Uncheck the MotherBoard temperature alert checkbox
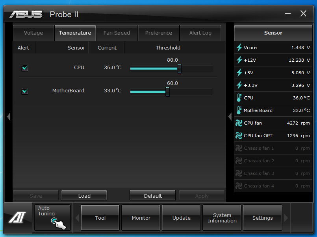Image resolution: width=317 pixels, height=237 pixels. coord(25,91)
